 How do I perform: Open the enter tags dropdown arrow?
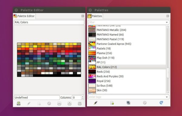[167, 97]
